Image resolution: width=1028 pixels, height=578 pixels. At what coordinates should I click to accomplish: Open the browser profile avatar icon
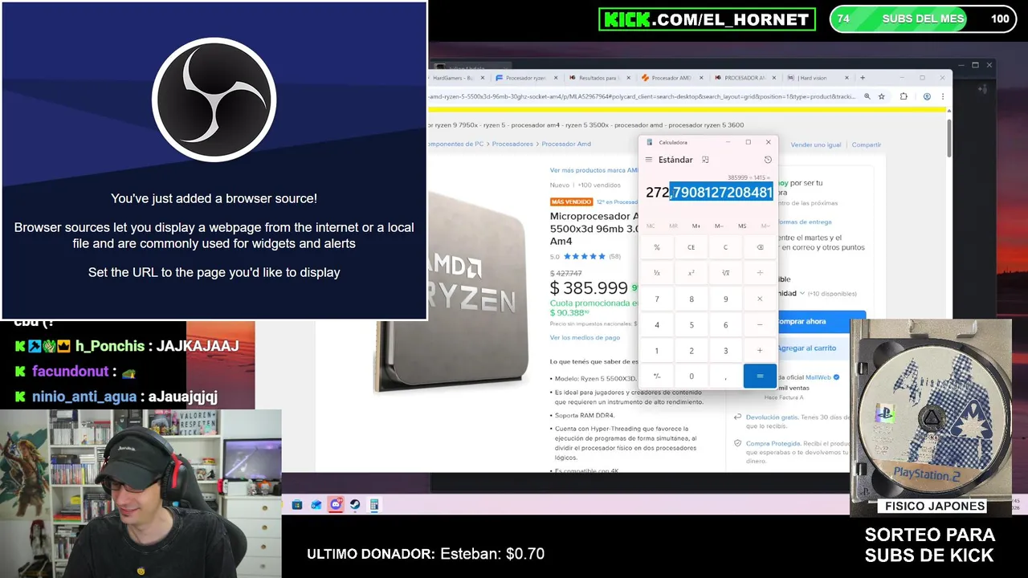pos(927,96)
